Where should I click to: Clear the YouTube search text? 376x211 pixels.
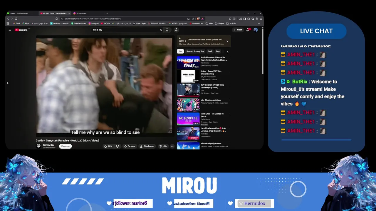tap(161, 30)
